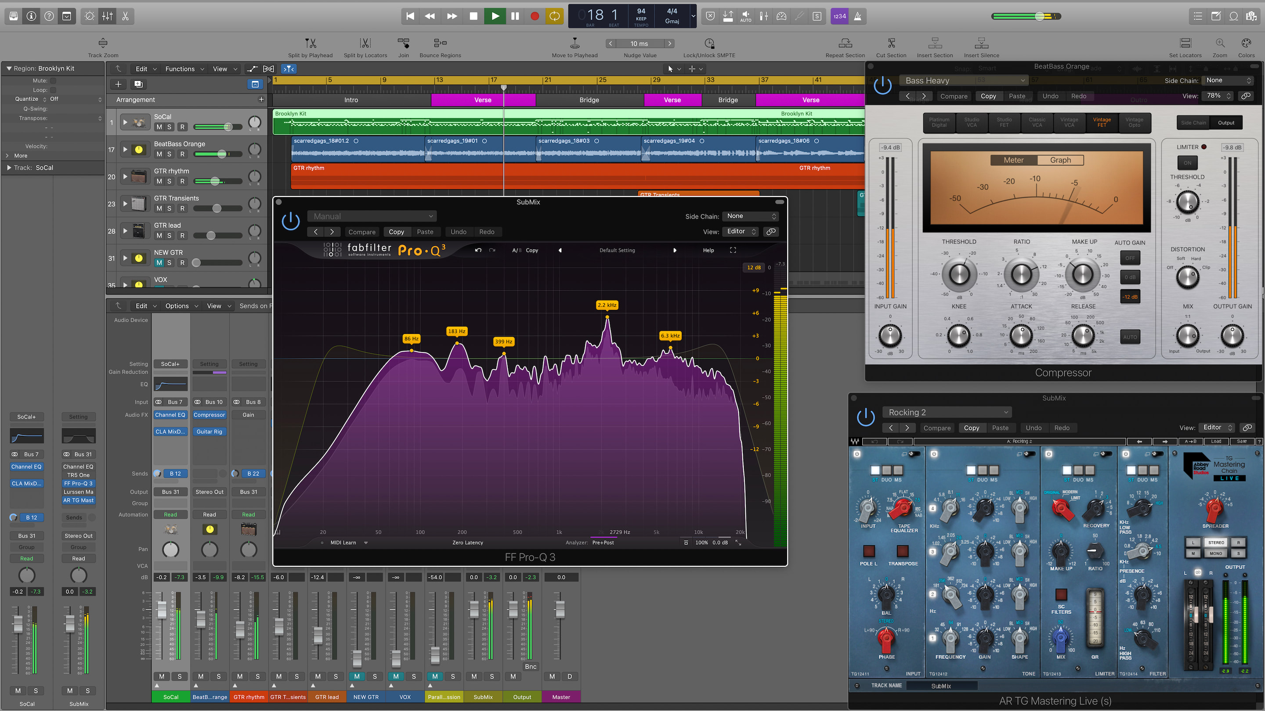Screen dimensions: 1265x711
Task: Click the Cut Section toolbar icon
Action: pos(891,47)
